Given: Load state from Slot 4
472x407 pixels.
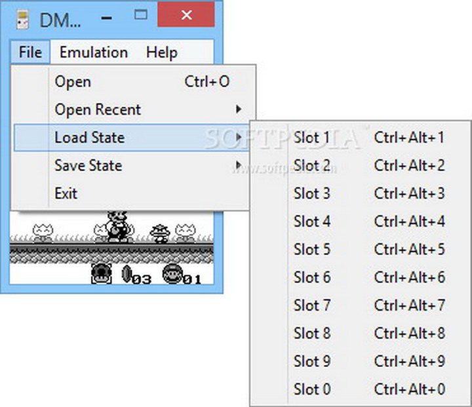Looking at the screenshot, I should click(311, 222).
